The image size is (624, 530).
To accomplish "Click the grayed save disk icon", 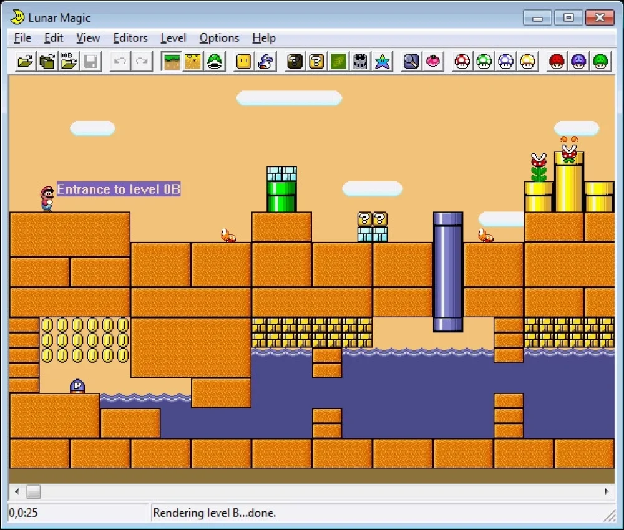I will pyautogui.click(x=90, y=62).
